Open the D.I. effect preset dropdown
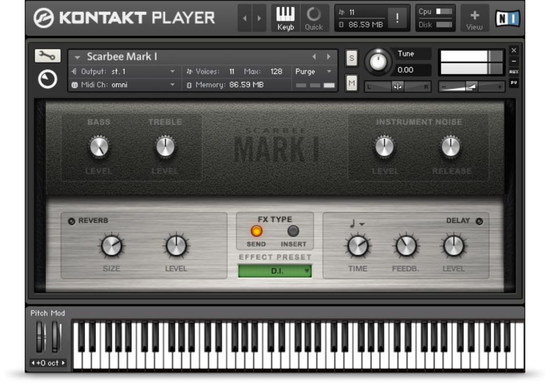The width and height of the screenshot is (550, 384). (275, 271)
